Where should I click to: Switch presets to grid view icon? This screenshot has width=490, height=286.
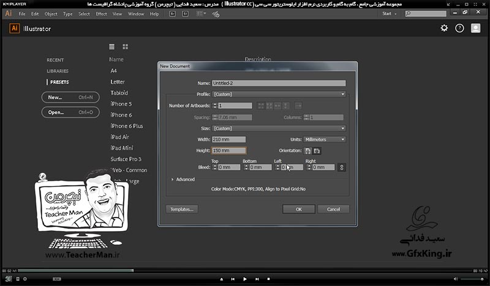pos(126,46)
